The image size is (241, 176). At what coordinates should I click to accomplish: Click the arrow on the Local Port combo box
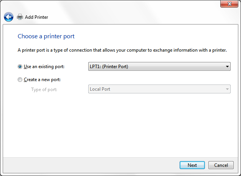coord(227,89)
